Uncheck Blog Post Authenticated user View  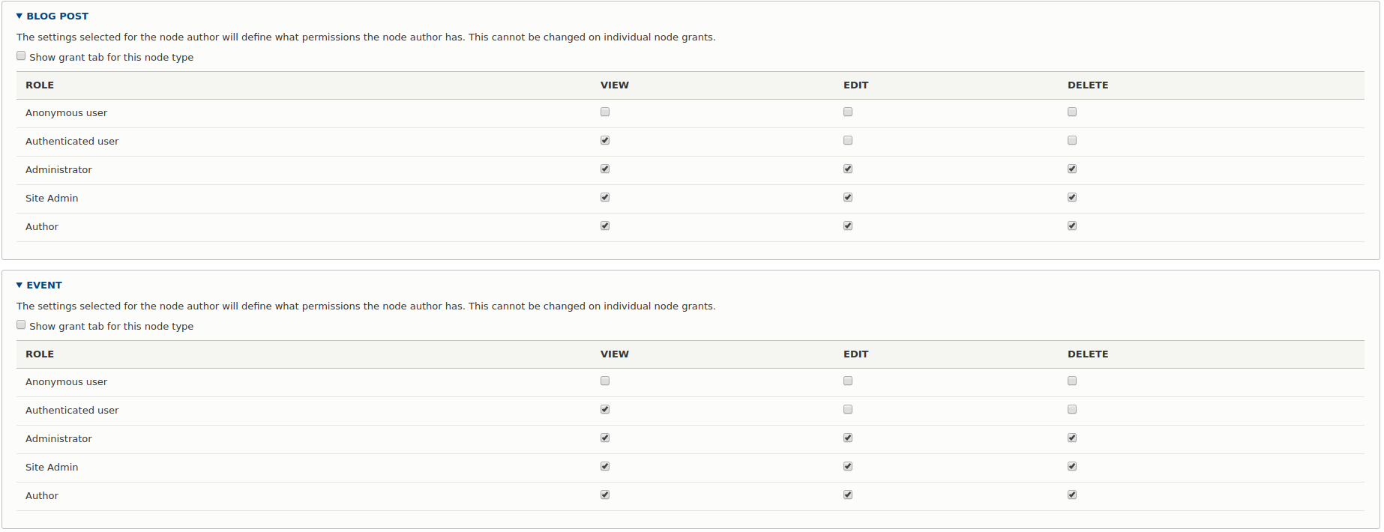point(605,141)
